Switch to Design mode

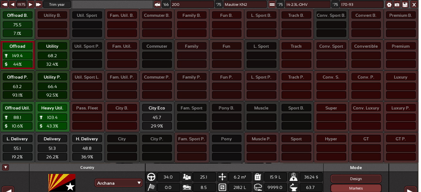point(356,179)
